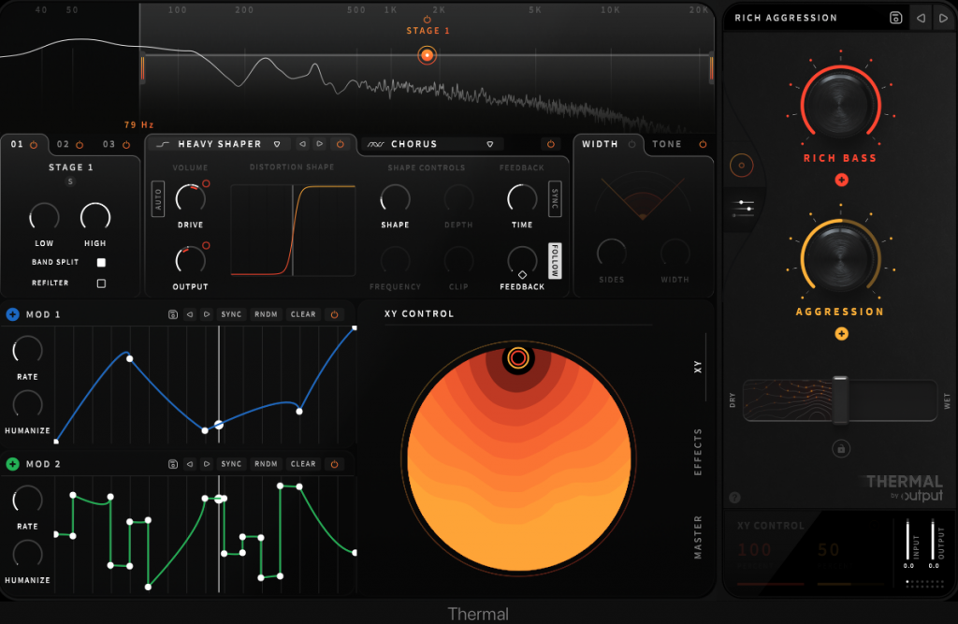This screenshot has height=624, width=958.
Task: Click the lock icon below the dry/wet slider
Action: tap(841, 449)
